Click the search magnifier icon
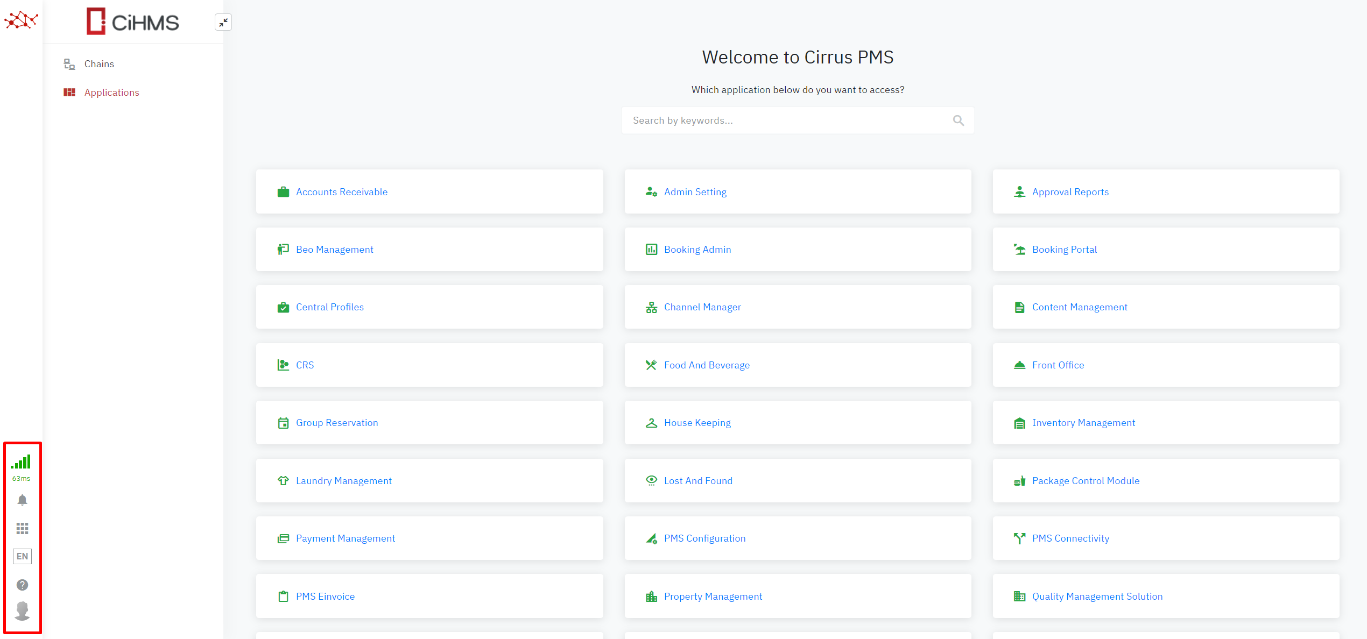The width and height of the screenshot is (1367, 639). point(958,120)
